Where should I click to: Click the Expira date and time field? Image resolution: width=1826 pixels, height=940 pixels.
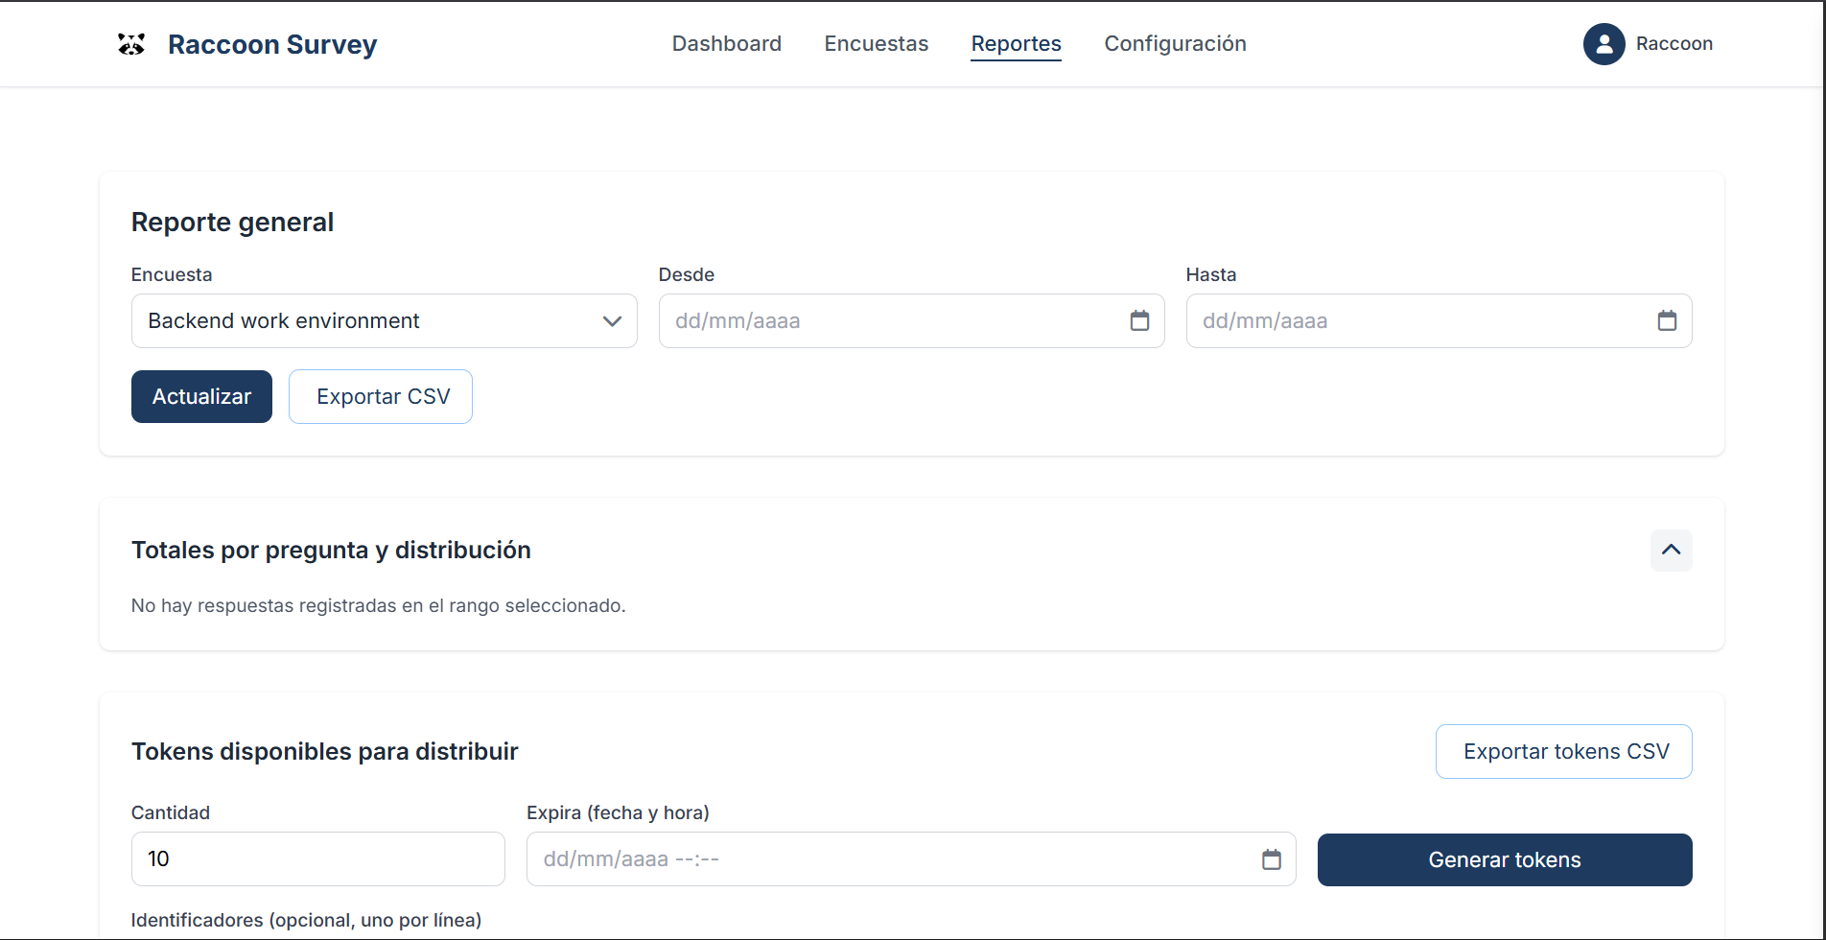(892, 859)
